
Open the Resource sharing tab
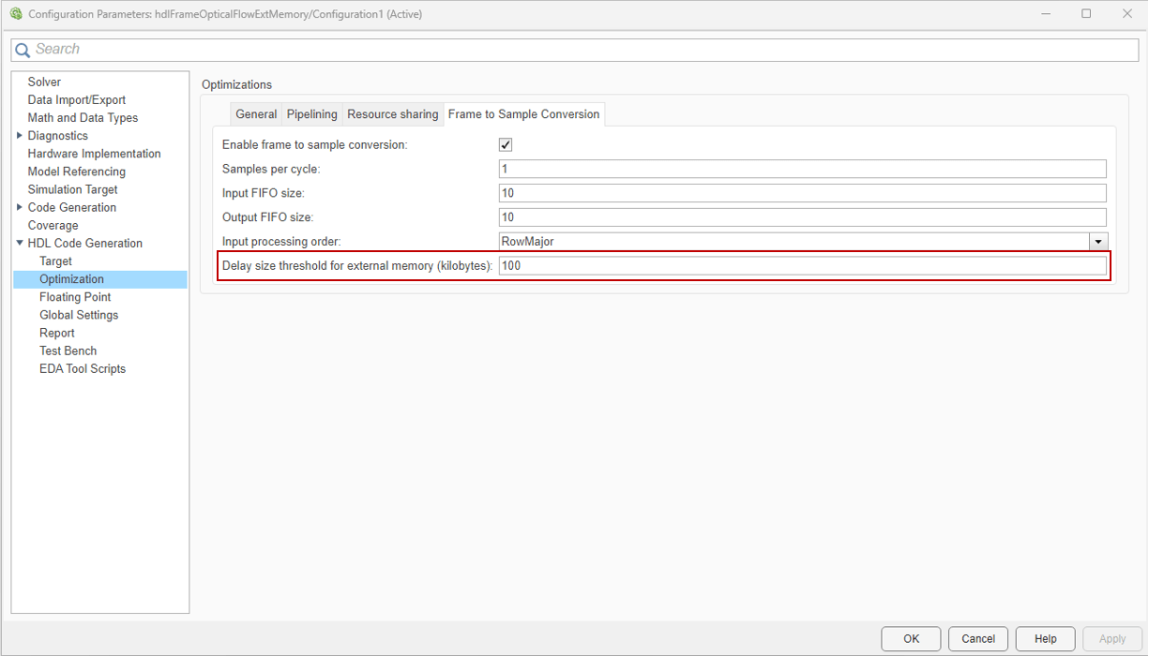[392, 114]
